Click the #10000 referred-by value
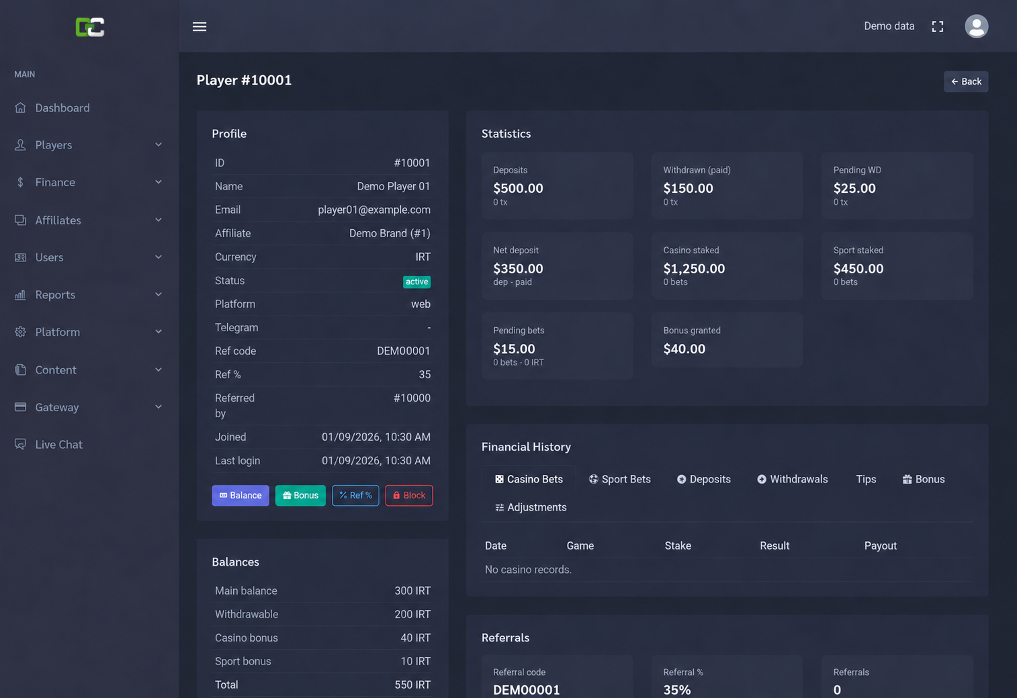The width and height of the screenshot is (1017, 698). 412,398
